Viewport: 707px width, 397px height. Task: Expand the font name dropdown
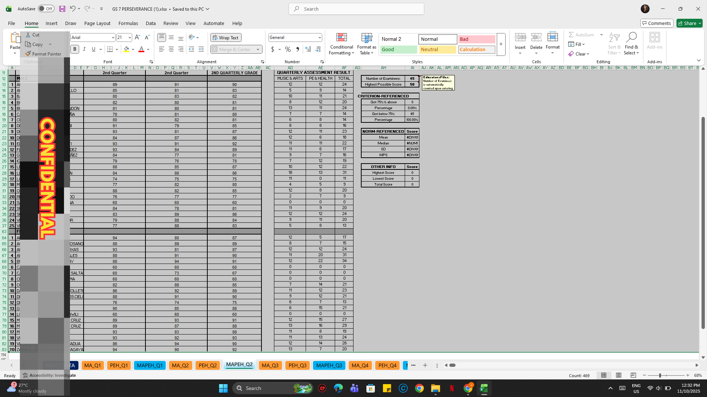click(113, 37)
